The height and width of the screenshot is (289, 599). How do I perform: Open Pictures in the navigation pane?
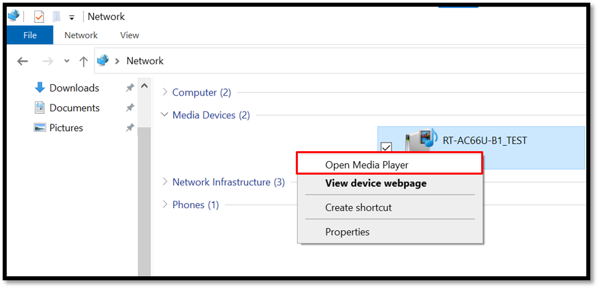(66, 128)
